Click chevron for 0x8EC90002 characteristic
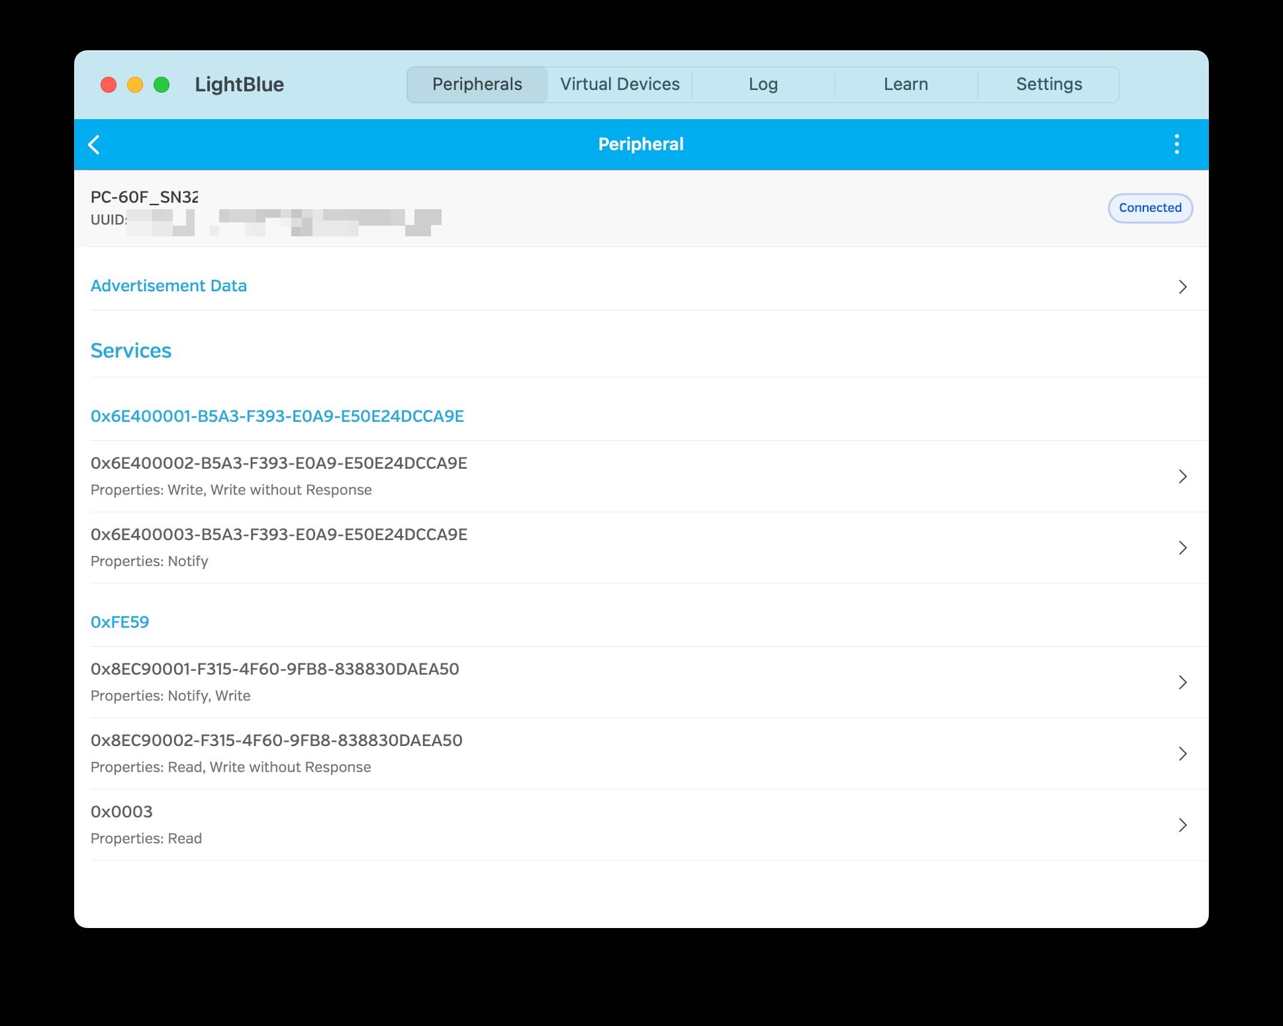Viewport: 1283px width, 1026px height. coord(1182,753)
